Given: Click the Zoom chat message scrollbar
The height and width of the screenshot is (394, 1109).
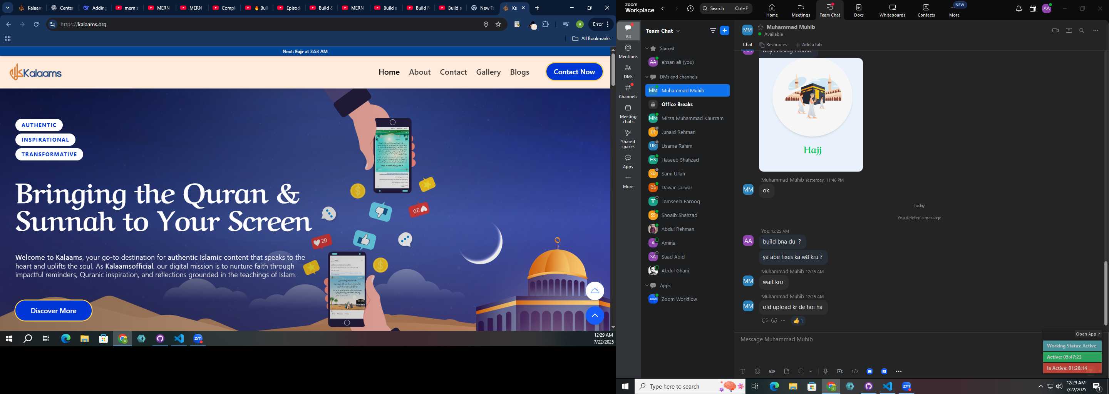Looking at the screenshot, I should (1106, 293).
